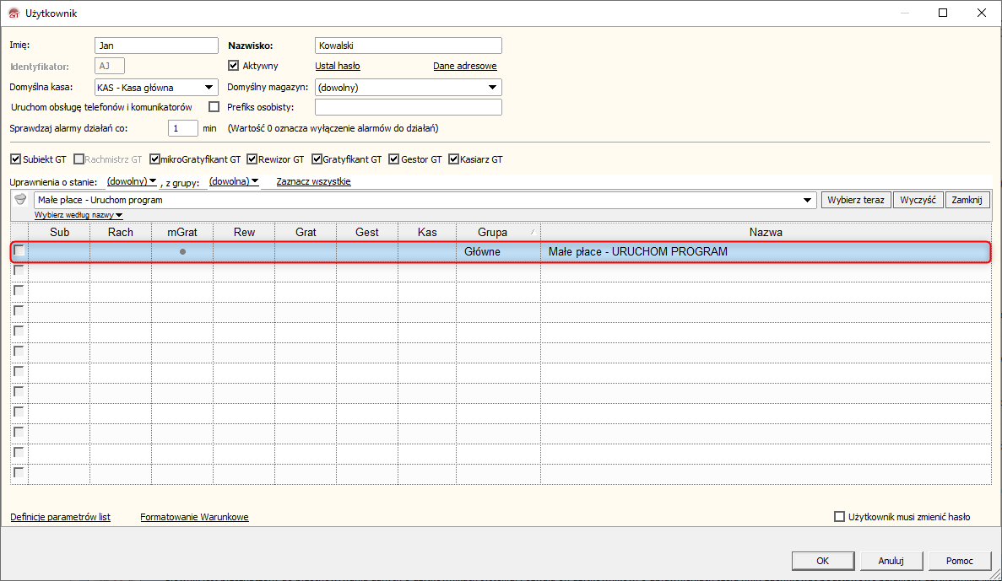
Task: Click the Anuluj button
Action: (891, 561)
